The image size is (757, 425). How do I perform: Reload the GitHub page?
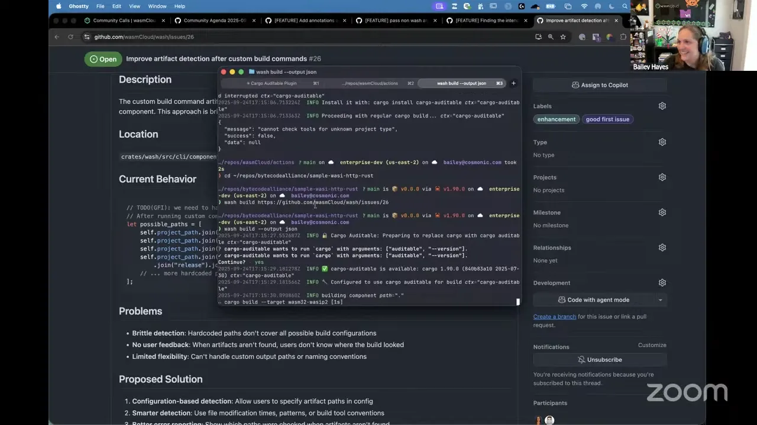pos(70,37)
